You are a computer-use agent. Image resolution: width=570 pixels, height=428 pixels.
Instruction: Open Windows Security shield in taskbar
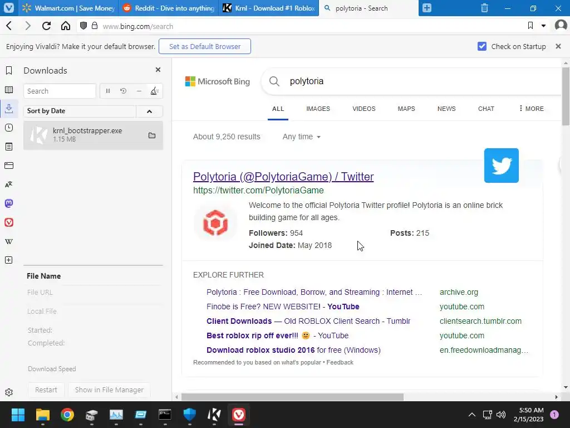click(189, 415)
